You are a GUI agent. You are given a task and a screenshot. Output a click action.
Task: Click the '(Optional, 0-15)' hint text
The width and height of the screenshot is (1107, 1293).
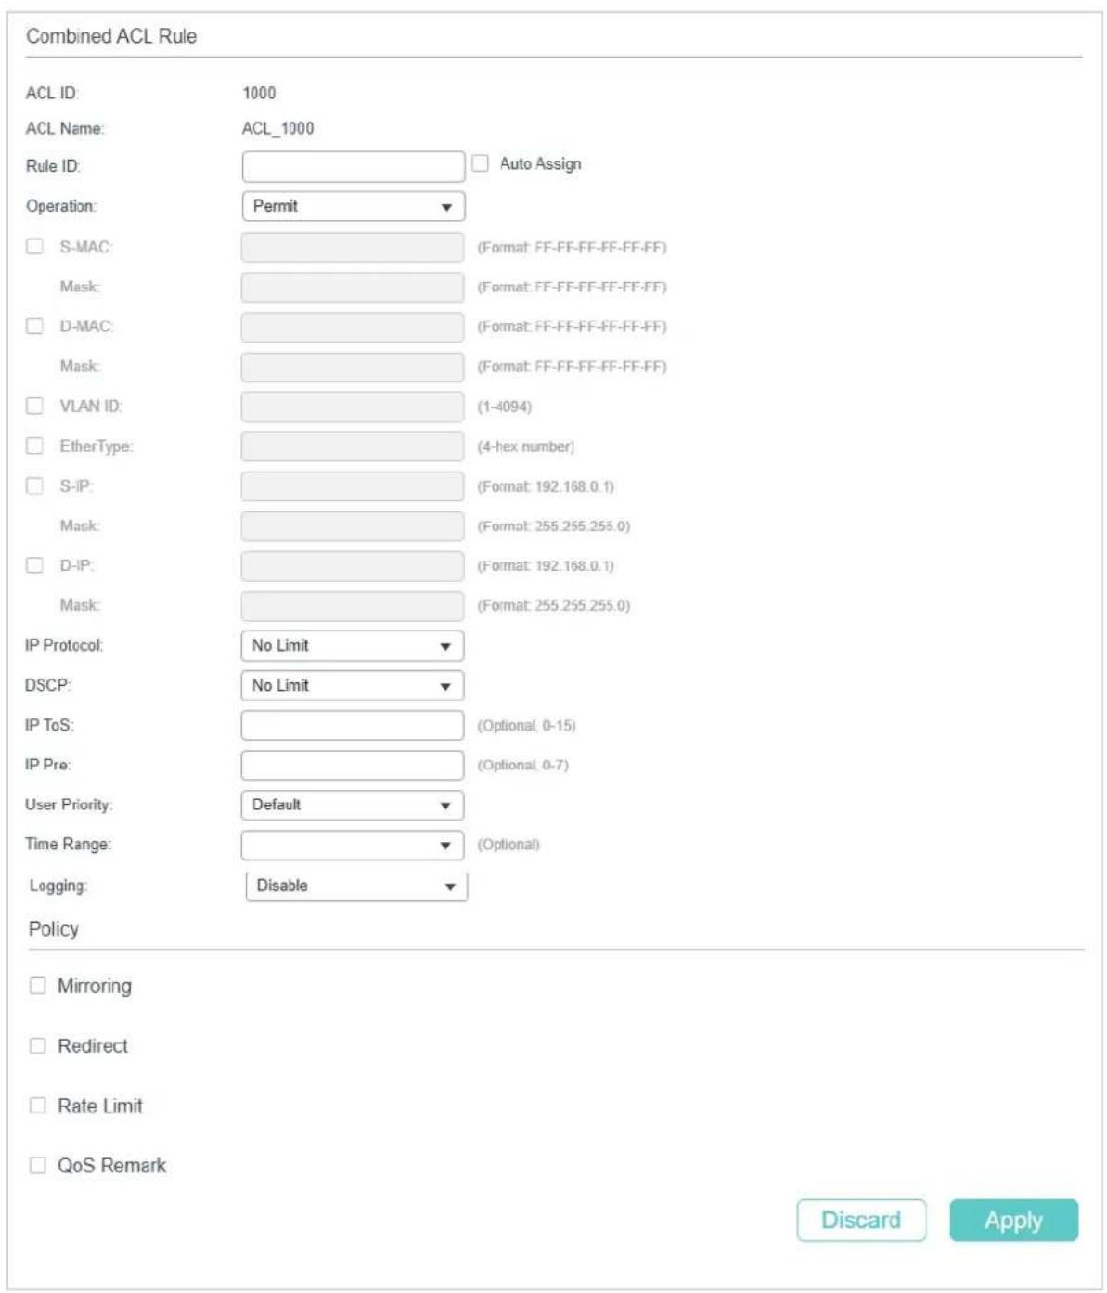(526, 725)
